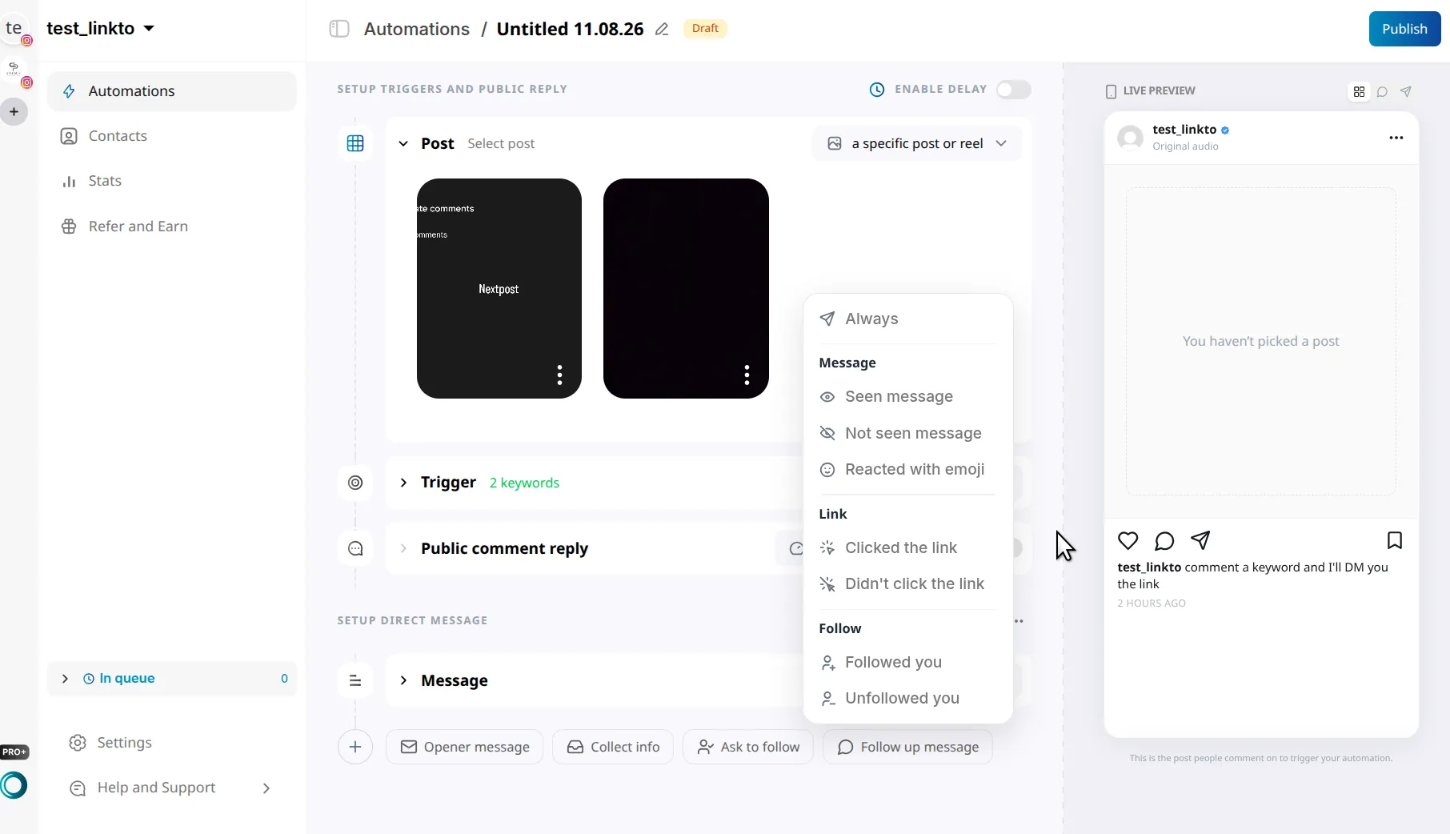The height and width of the screenshot is (834, 1450).
Task: Choose Always in the condition menu
Action: pyautogui.click(x=907, y=319)
